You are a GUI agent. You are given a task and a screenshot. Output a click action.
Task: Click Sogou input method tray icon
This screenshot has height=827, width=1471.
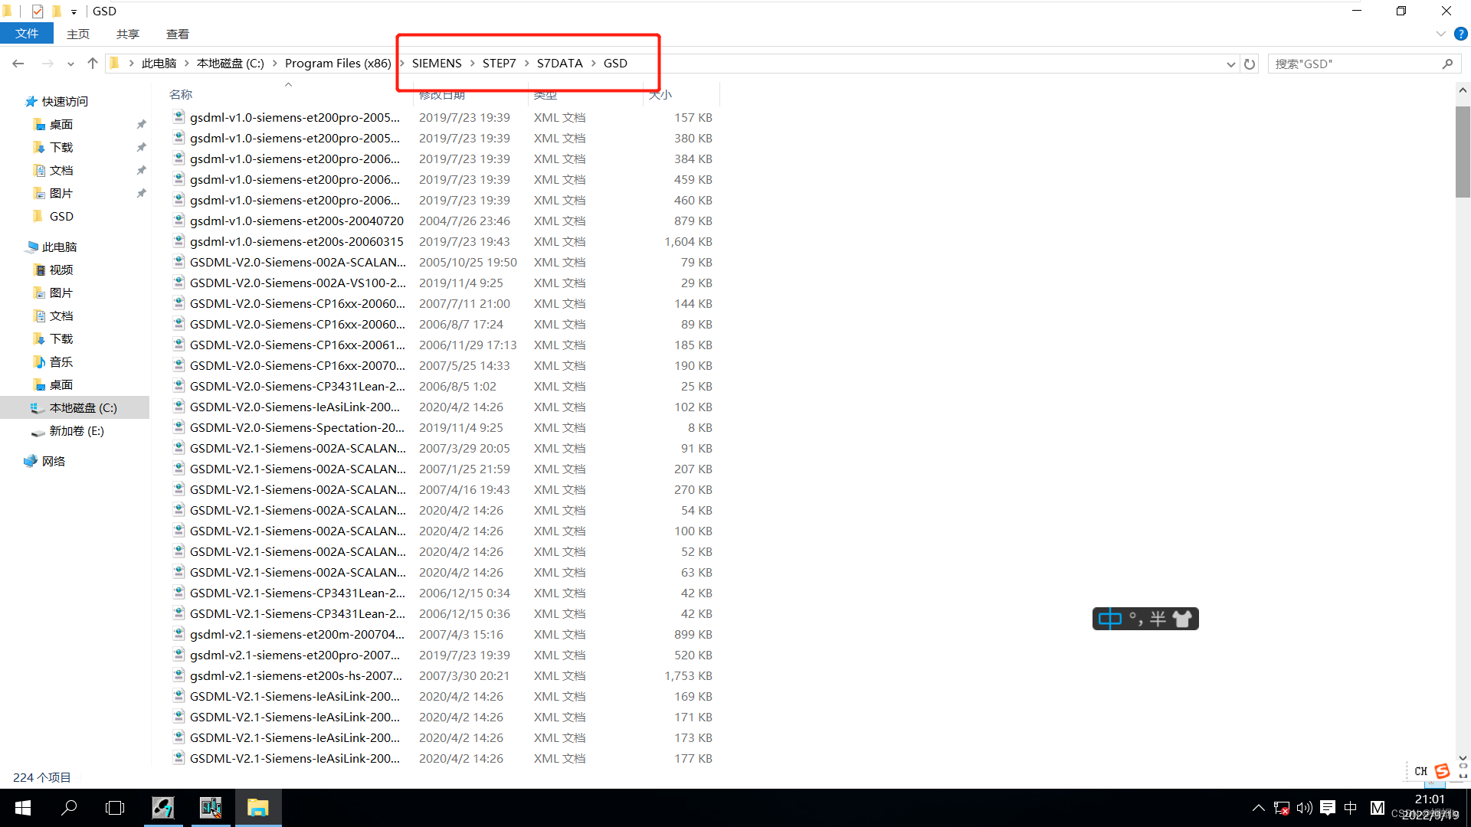tap(1442, 771)
